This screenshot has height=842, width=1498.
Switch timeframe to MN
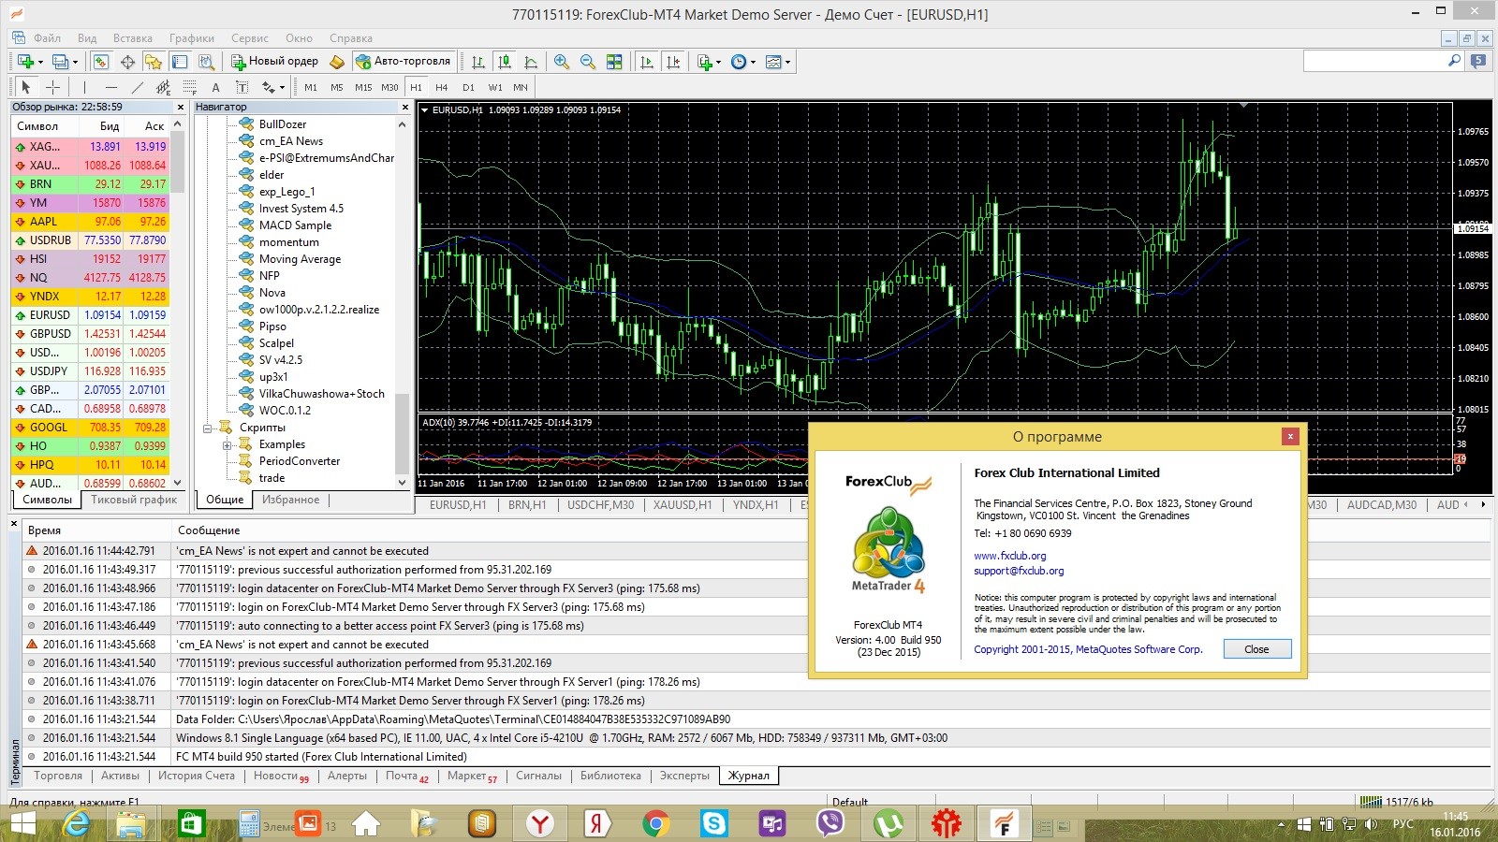tap(521, 87)
